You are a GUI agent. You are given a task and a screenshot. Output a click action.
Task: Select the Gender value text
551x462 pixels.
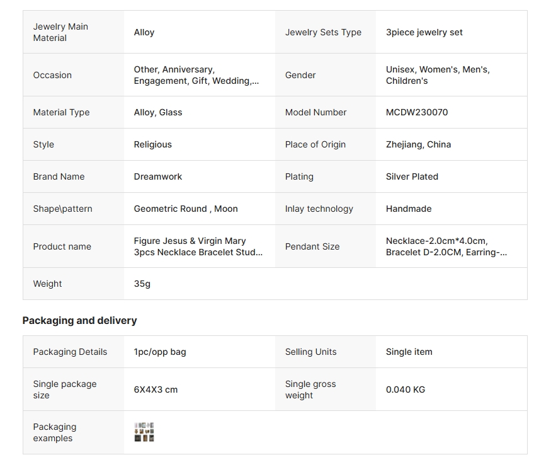coord(438,75)
